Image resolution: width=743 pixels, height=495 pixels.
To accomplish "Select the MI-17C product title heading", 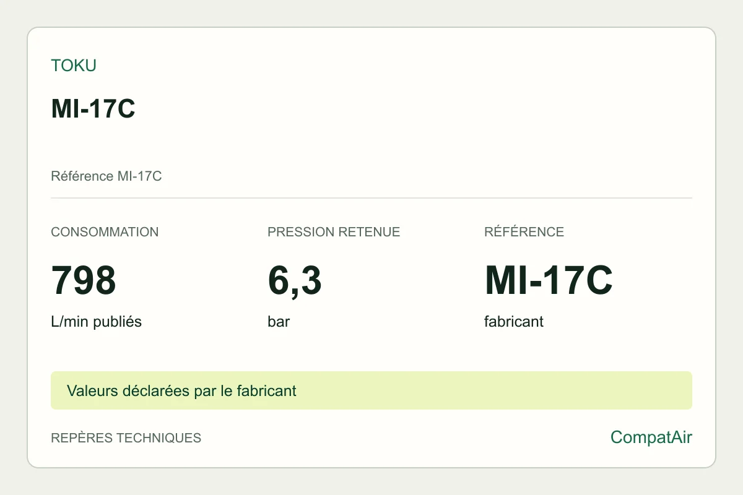I will (93, 109).
